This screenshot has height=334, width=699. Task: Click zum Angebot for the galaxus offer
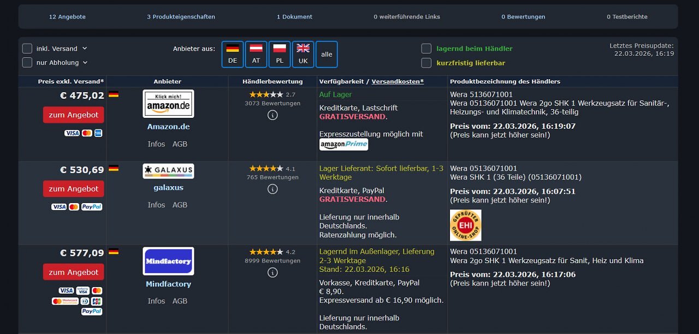(74, 189)
